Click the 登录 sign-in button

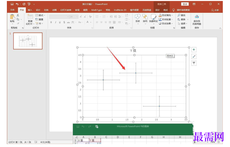tap(185, 4)
